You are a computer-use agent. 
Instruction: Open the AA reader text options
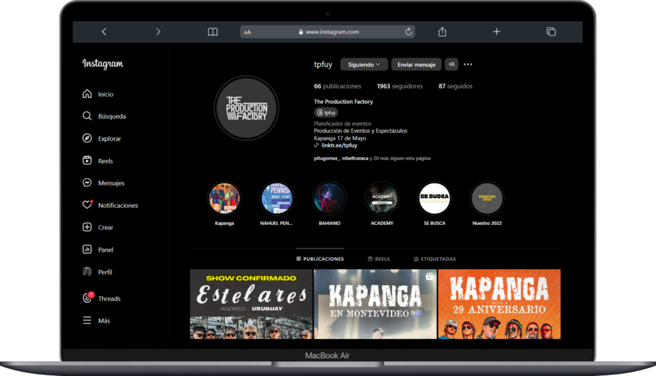click(247, 32)
